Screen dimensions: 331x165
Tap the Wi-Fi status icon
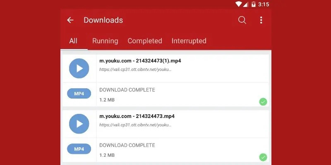click(x=239, y=4)
